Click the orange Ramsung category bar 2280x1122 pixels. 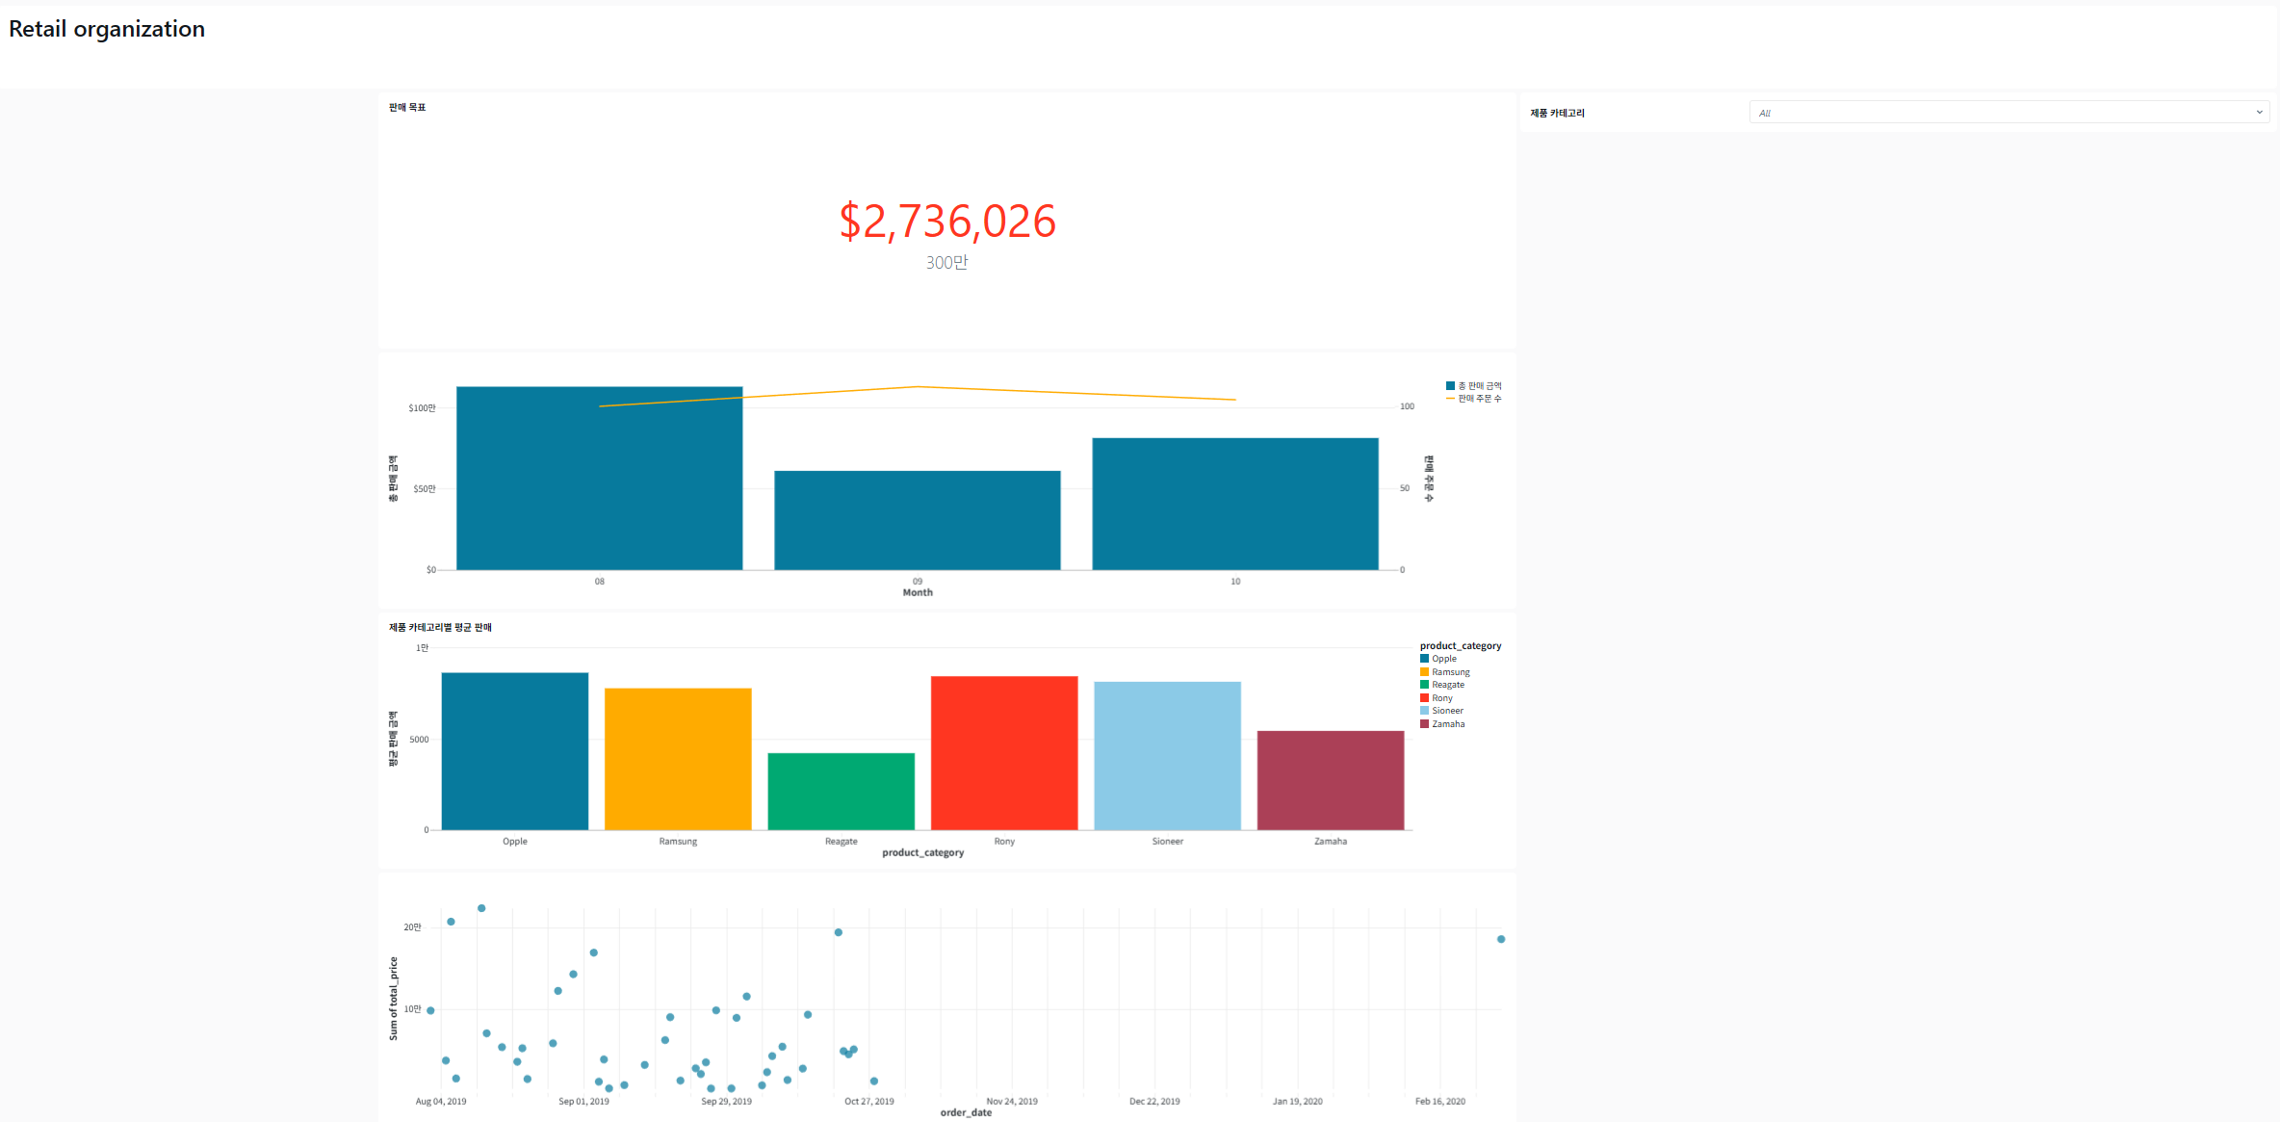tap(678, 759)
